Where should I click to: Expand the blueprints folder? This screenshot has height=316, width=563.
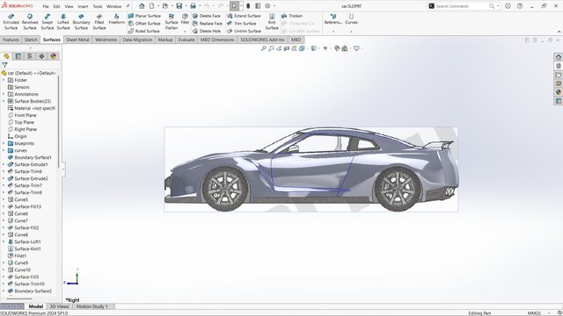click(x=4, y=143)
